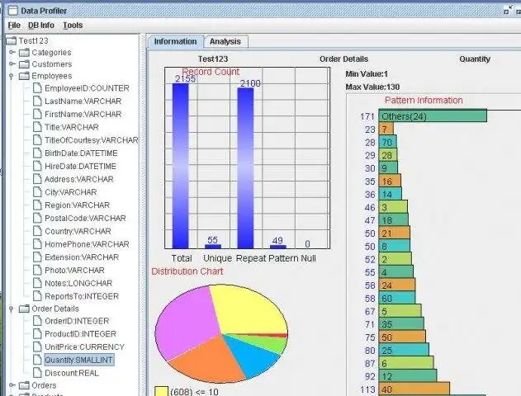Screen dimensions: 521x396
Task: Click the Test123 database root icon
Action: pyautogui.click(x=12, y=40)
